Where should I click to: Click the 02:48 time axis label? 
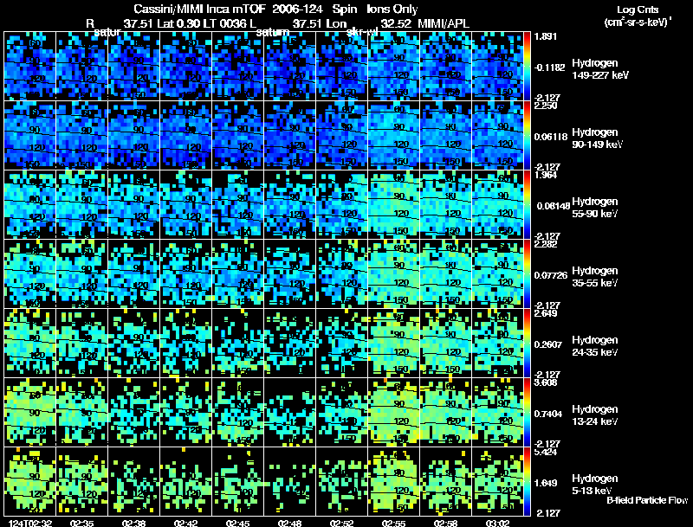pos(290,523)
